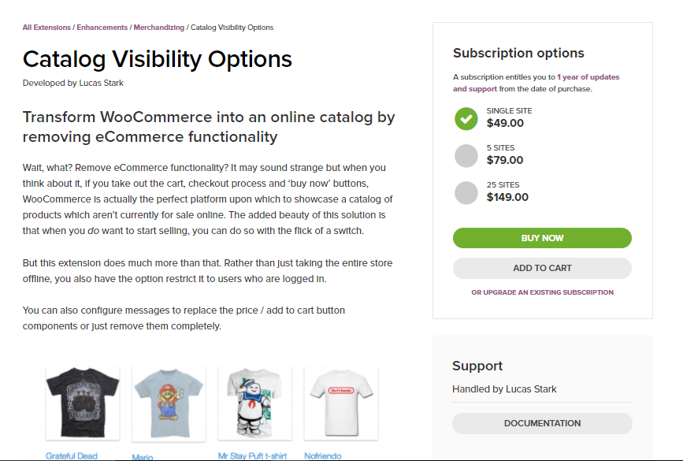Select the Nofriendo white t-shirt thumbnail

(341, 403)
